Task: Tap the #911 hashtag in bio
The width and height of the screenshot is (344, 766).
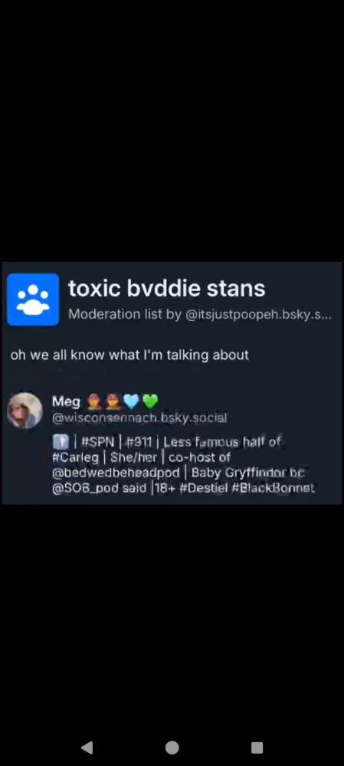Action: point(139,442)
